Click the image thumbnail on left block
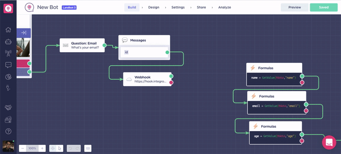 click(23, 47)
